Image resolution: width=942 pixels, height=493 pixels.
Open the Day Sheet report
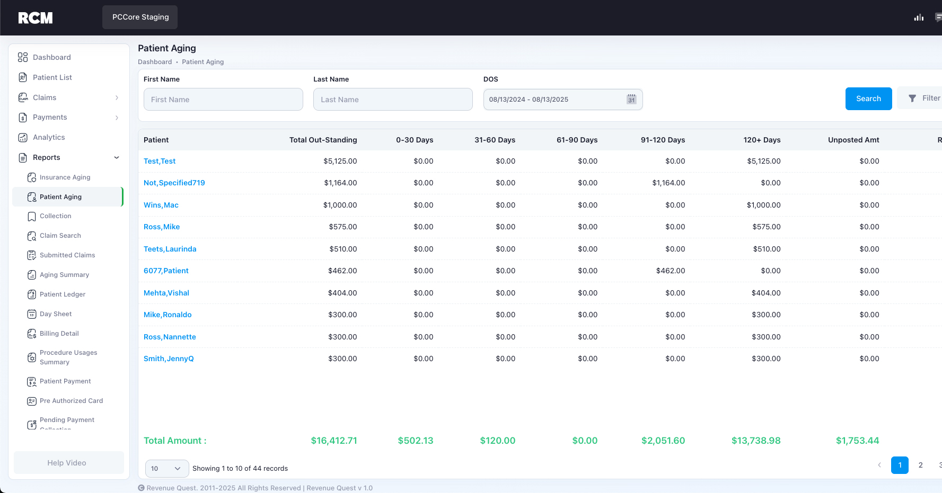(56, 313)
